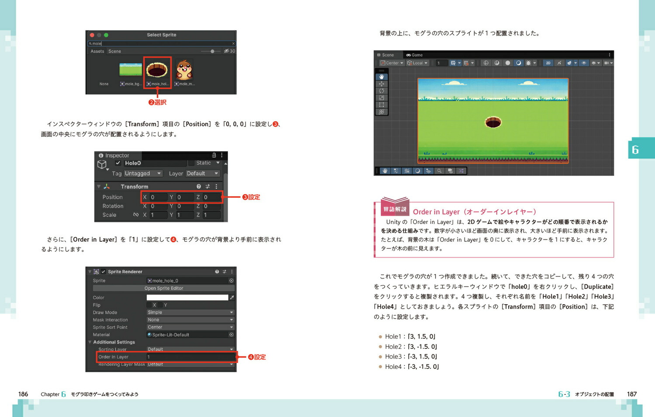Screen dimensions: 655x417
Task: Click the shaded draw mode sphere icon
Action: (x=508, y=63)
